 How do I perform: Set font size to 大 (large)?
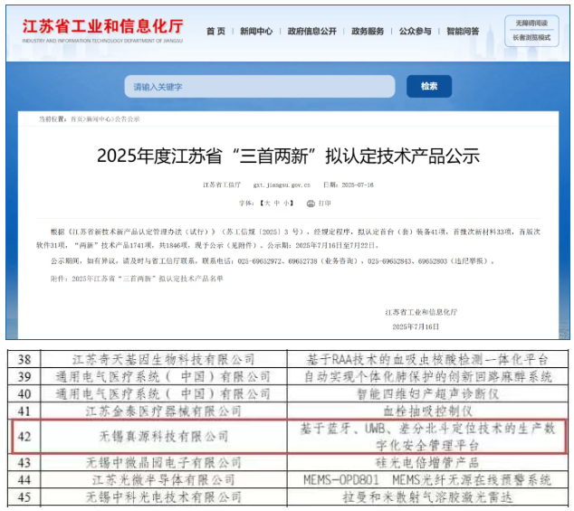266,203
